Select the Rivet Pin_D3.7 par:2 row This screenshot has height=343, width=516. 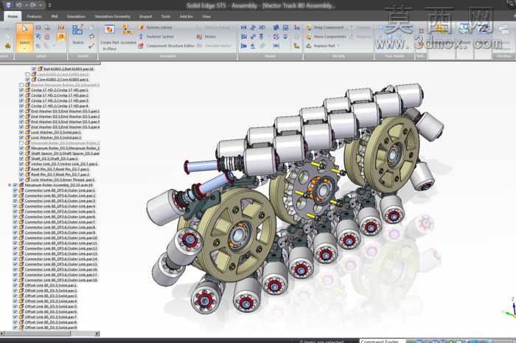click(60, 174)
